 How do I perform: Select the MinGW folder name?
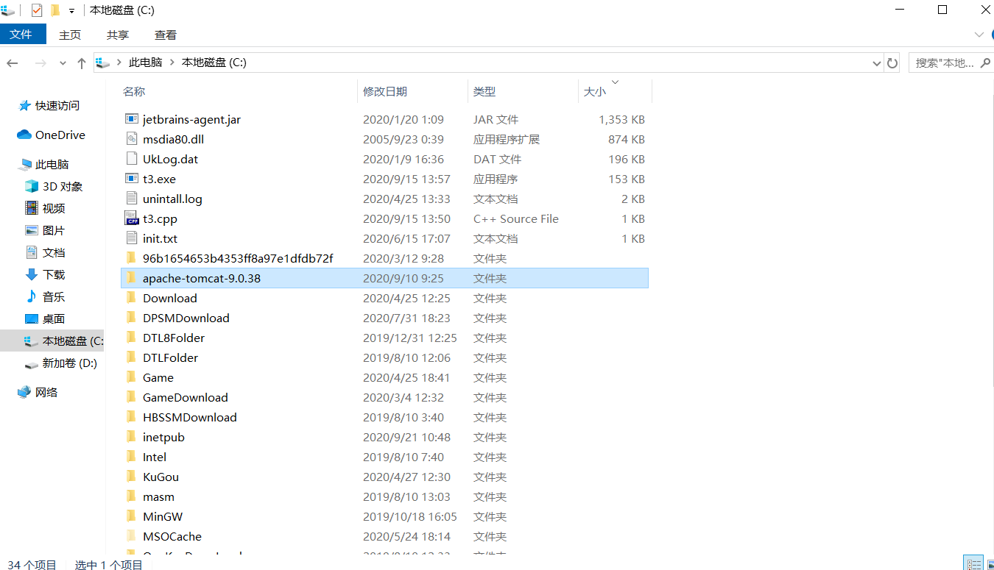(163, 516)
